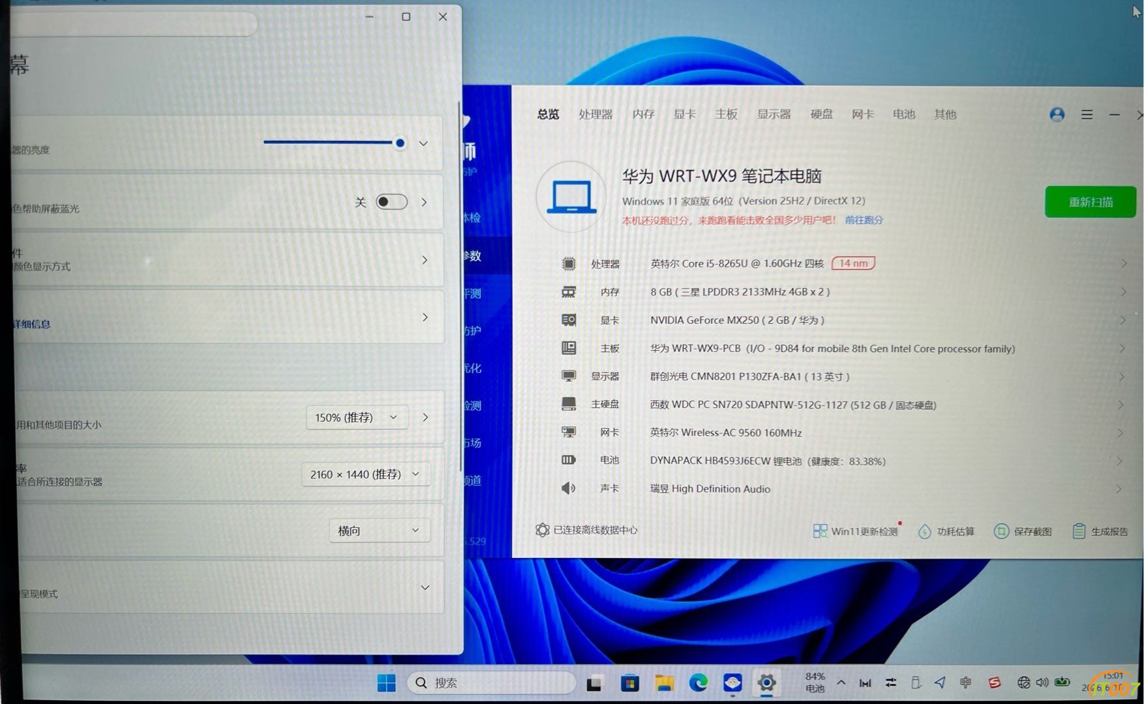
Task: Click the offline data center status icon
Action: (x=542, y=530)
